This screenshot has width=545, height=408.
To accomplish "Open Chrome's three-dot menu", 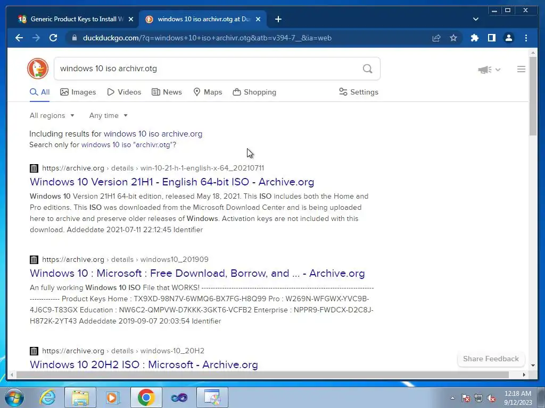I will coord(526,38).
